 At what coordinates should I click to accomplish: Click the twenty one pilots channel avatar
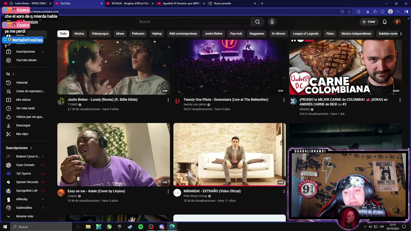tap(177, 101)
